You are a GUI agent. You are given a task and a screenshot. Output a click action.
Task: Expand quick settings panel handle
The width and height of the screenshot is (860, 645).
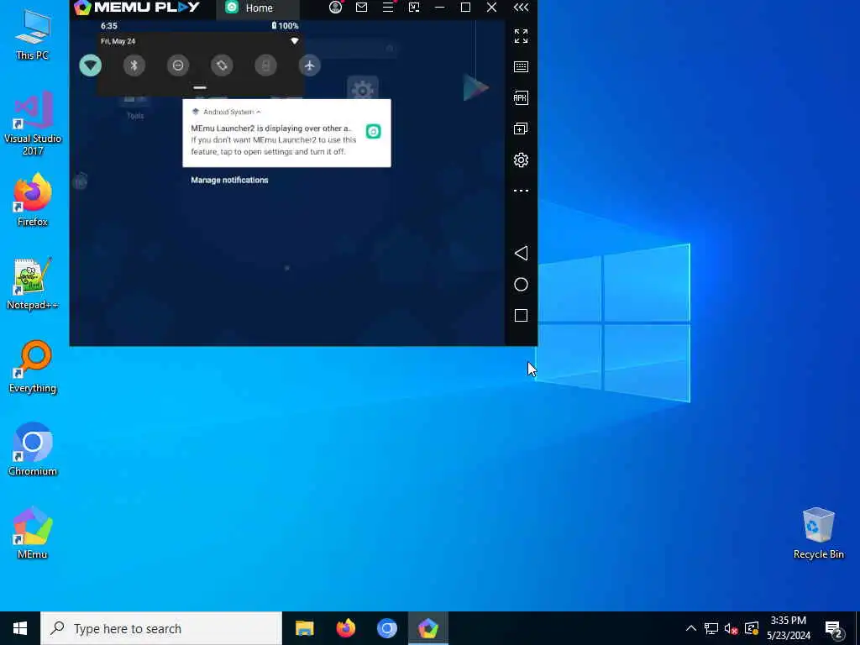pyautogui.click(x=200, y=87)
